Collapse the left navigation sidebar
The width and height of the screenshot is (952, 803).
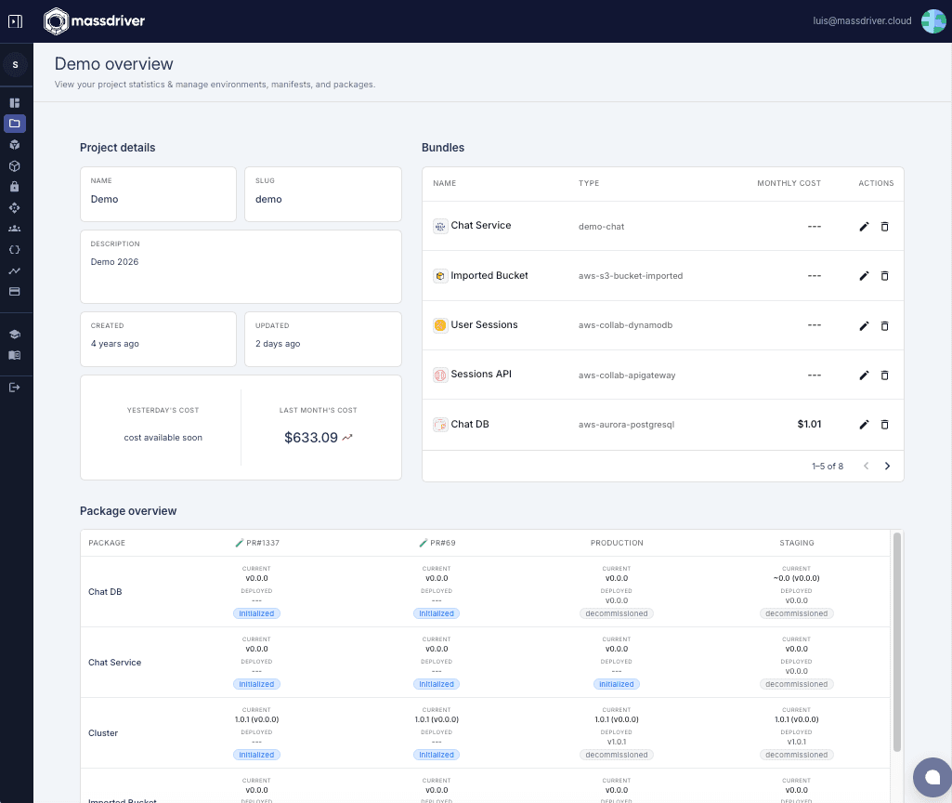(x=15, y=20)
